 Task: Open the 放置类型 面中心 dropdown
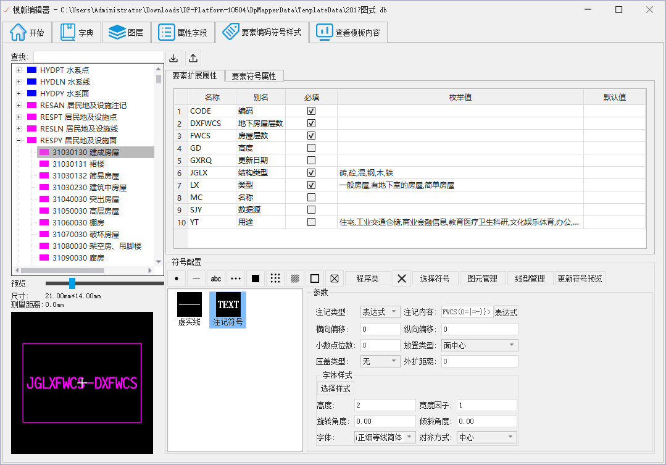pos(480,345)
